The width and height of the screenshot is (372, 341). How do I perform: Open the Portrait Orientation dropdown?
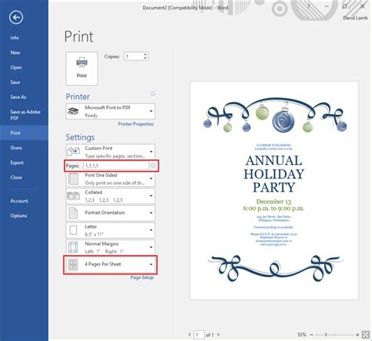pos(111,213)
